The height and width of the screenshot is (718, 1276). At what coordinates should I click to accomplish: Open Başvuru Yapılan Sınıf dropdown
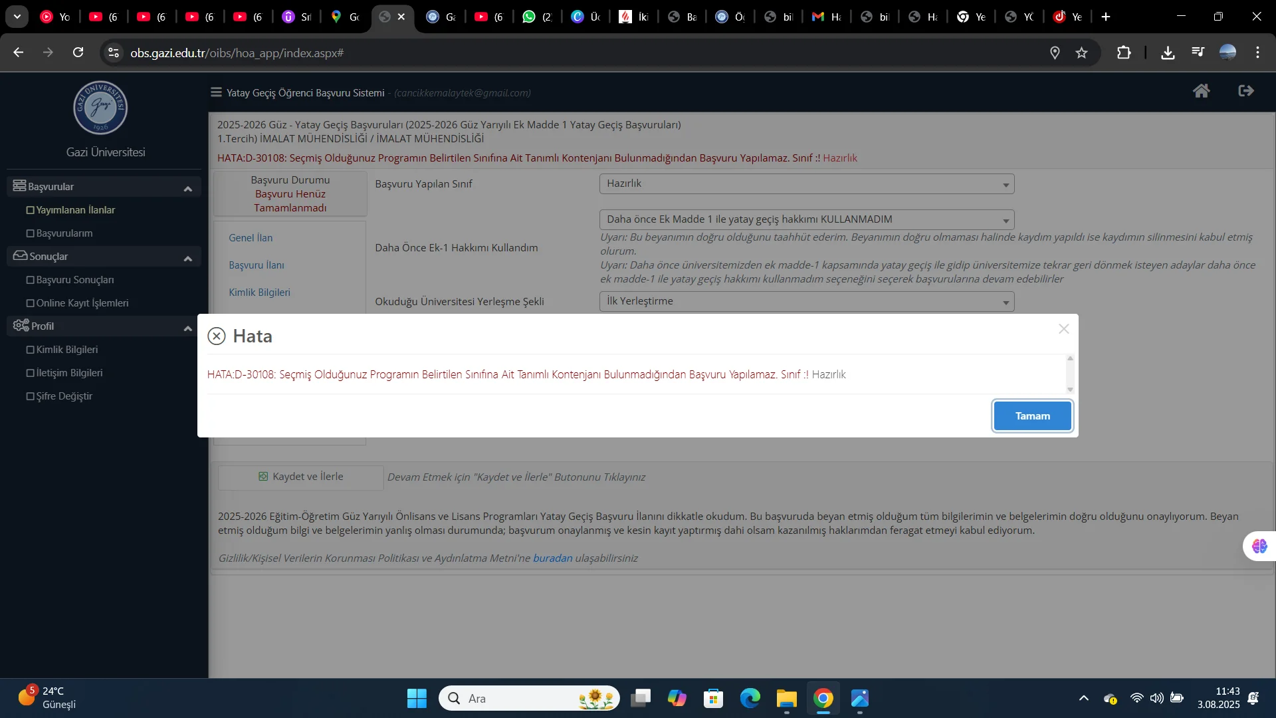[806, 184]
